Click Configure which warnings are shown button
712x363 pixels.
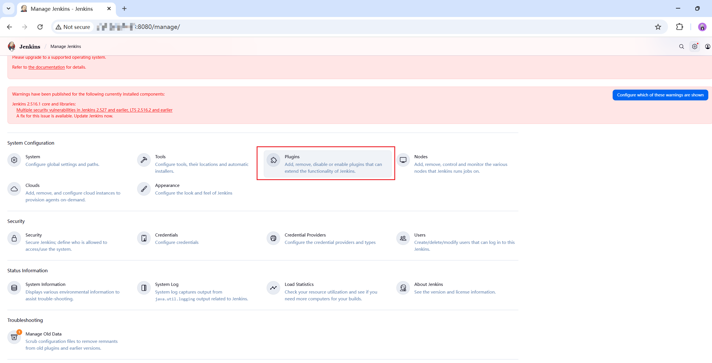tap(660, 95)
